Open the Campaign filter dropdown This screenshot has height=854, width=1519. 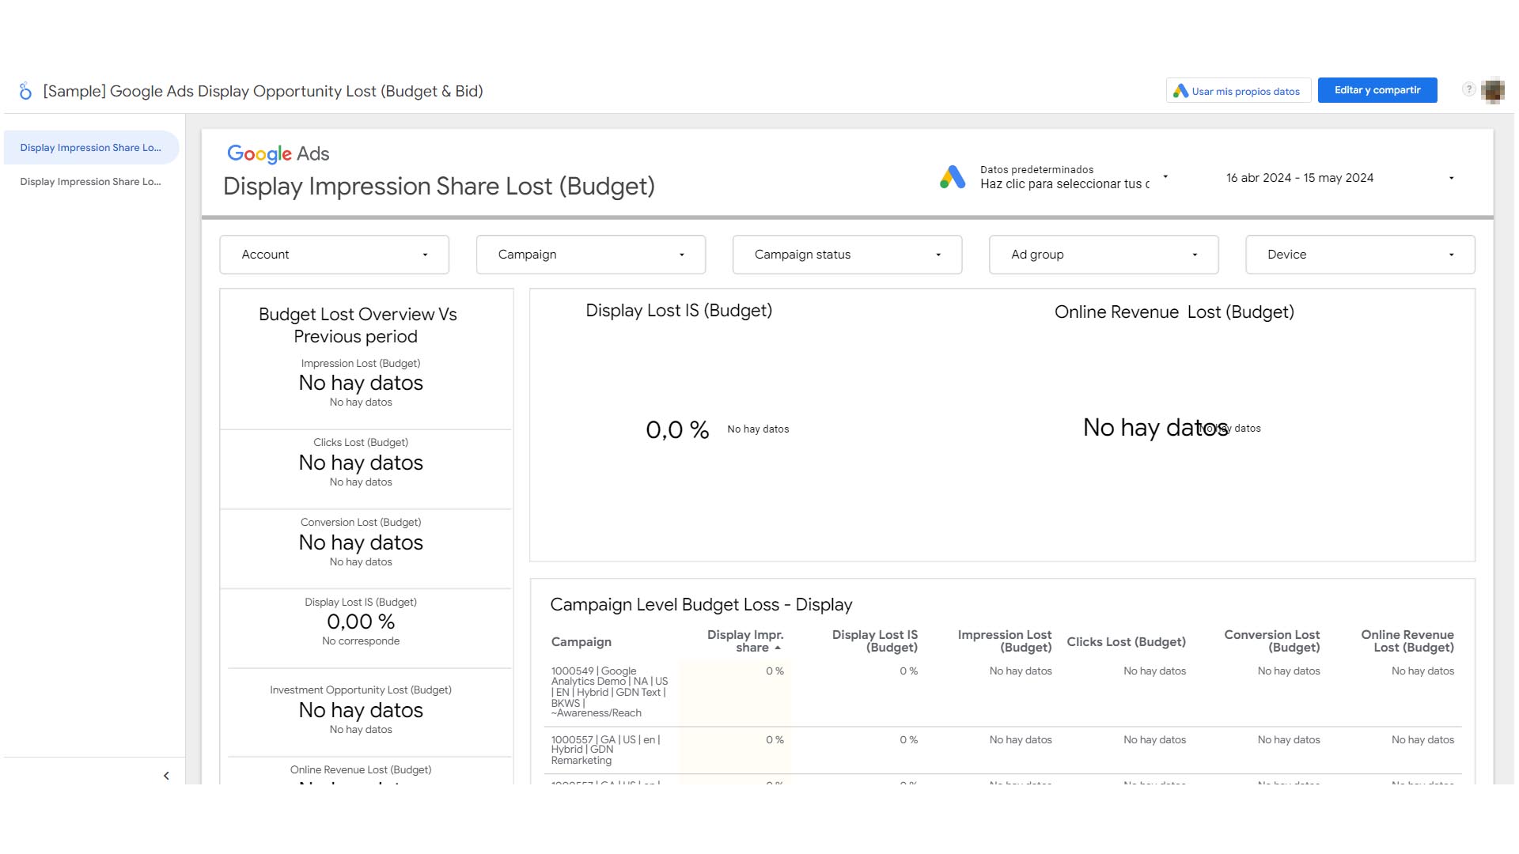pos(590,255)
